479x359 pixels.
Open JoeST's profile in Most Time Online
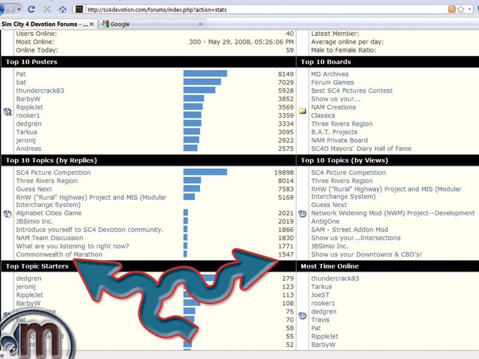(320, 295)
